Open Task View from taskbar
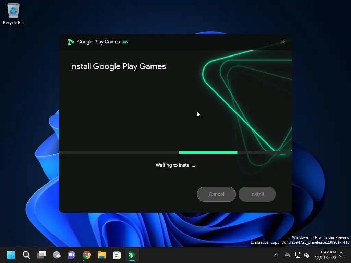Image resolution: width=351 pixels, height=263 pixels. (x=41, y=255)
